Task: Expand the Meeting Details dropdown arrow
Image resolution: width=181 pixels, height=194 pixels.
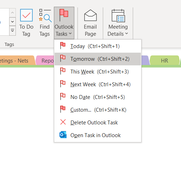Action: 126,34
